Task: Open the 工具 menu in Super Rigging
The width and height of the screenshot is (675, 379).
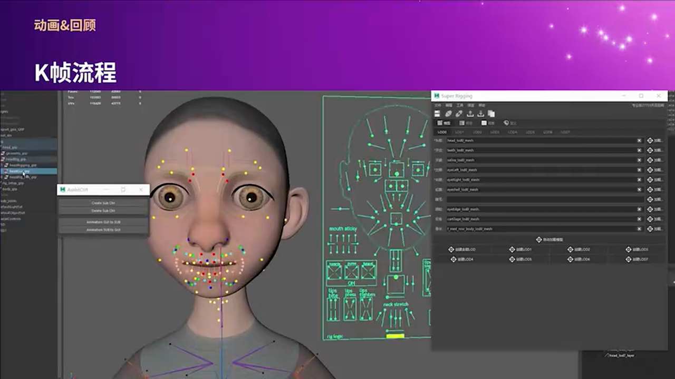Action: [x=459, y=105]
